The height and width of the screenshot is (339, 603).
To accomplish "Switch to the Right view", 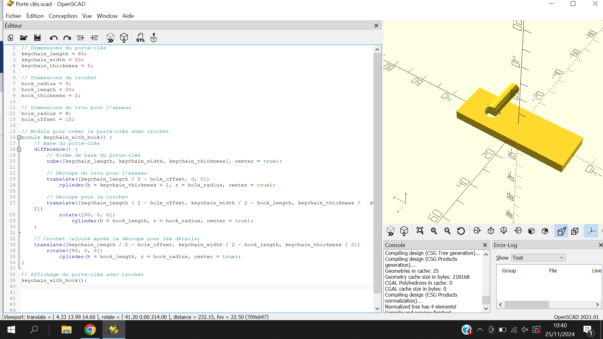I will click(477, 231).
